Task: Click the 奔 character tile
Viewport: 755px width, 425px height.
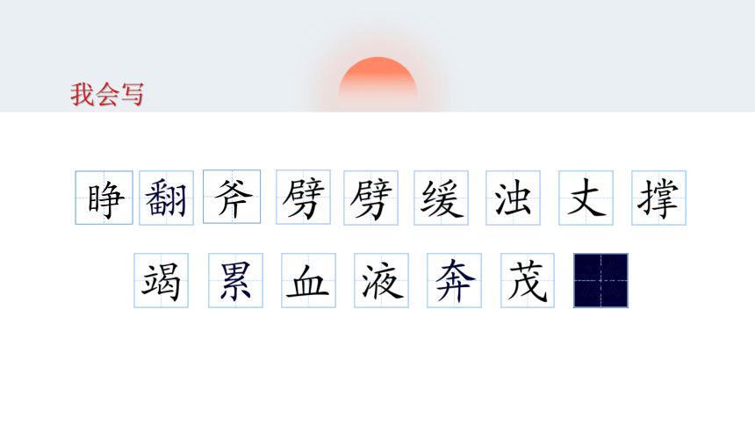Action: tap(454, 280)
